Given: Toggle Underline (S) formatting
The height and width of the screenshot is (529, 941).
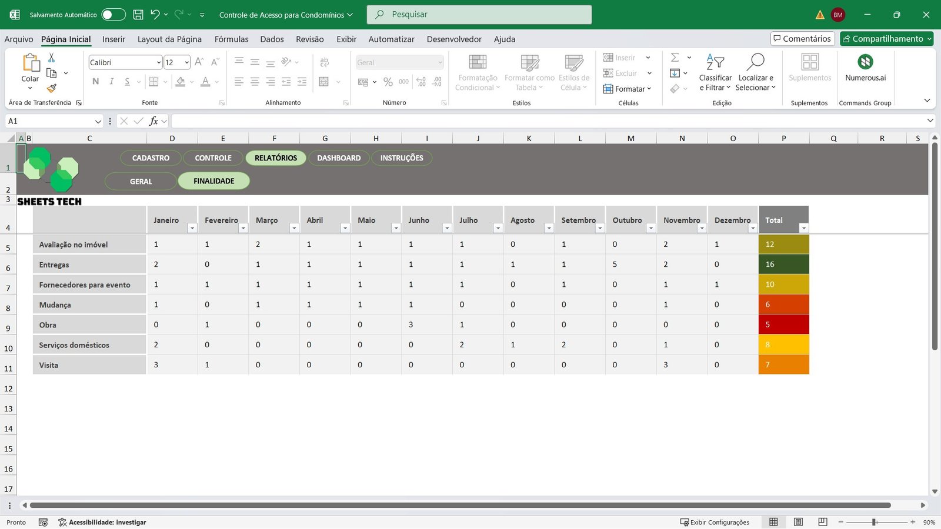Looking at the screenshot, I should (127, 82).
